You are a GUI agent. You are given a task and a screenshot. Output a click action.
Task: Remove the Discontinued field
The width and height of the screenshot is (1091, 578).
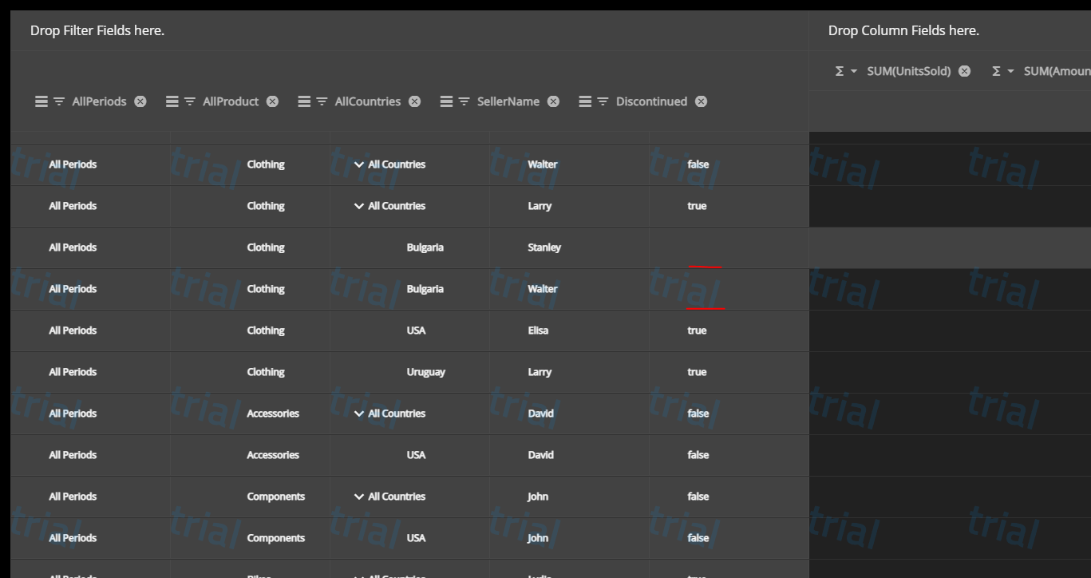[x=701, y=101]
